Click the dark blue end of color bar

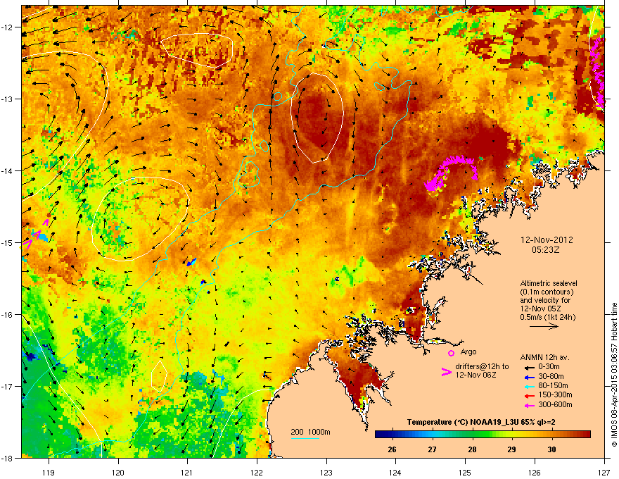378,435
